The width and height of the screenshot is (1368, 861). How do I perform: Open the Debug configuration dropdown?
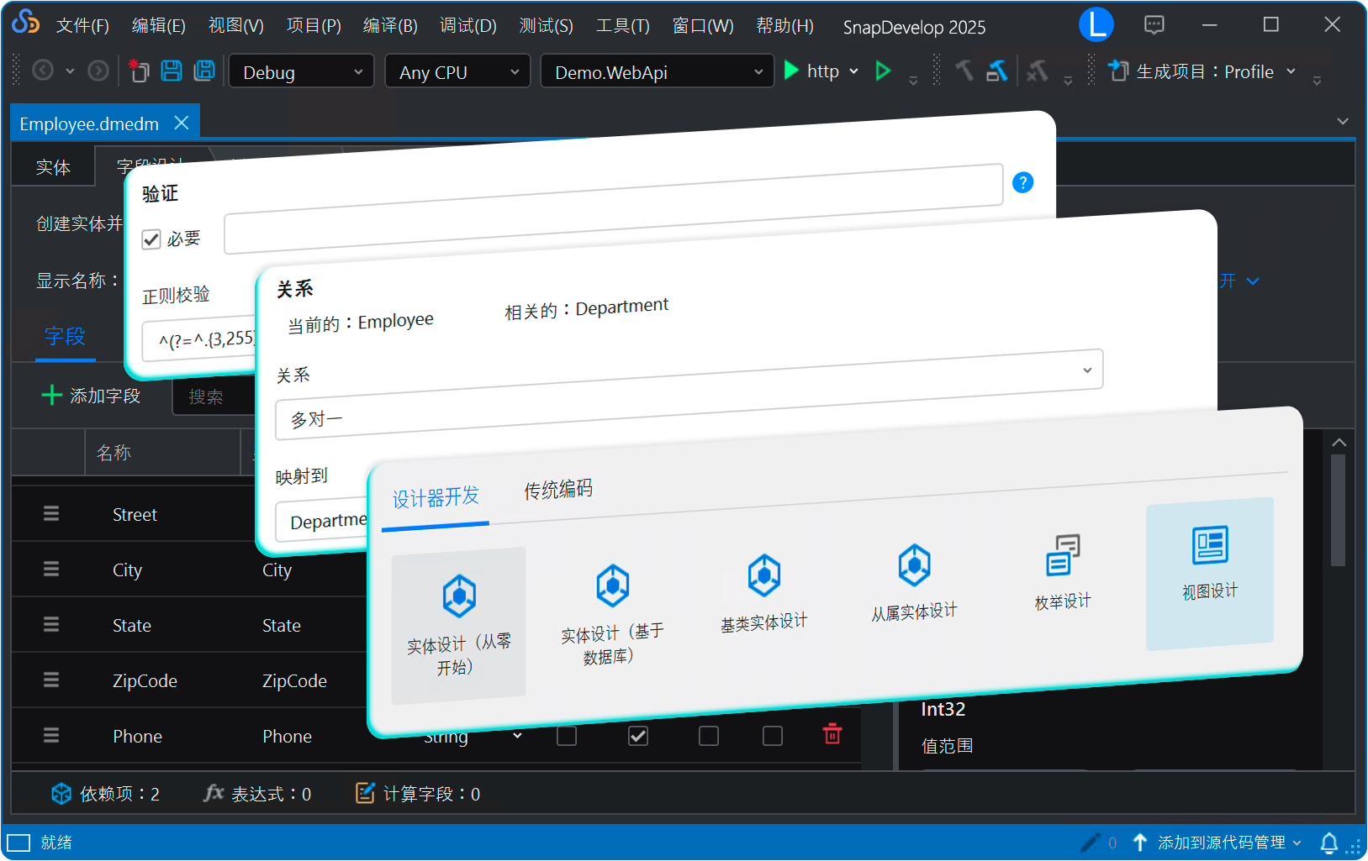[x=300, y=71]
